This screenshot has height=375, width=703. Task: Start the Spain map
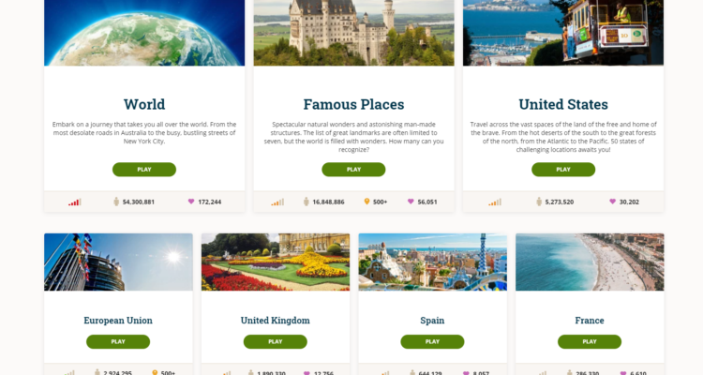pyautogui.click(x=433, y=342)
